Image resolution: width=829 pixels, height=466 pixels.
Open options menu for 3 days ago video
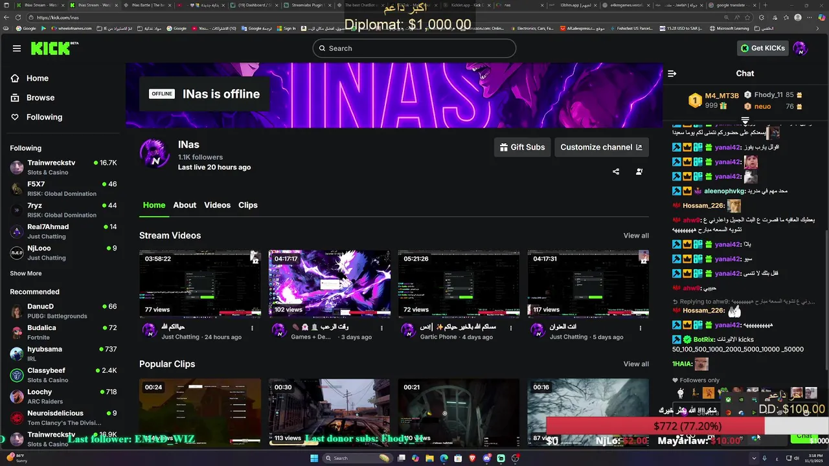point(381,328)
